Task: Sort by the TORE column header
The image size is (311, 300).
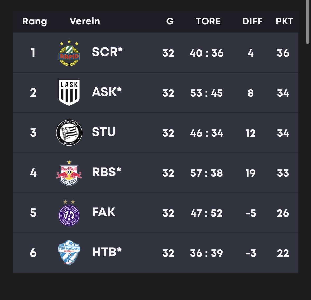Action: coord(208,21)
